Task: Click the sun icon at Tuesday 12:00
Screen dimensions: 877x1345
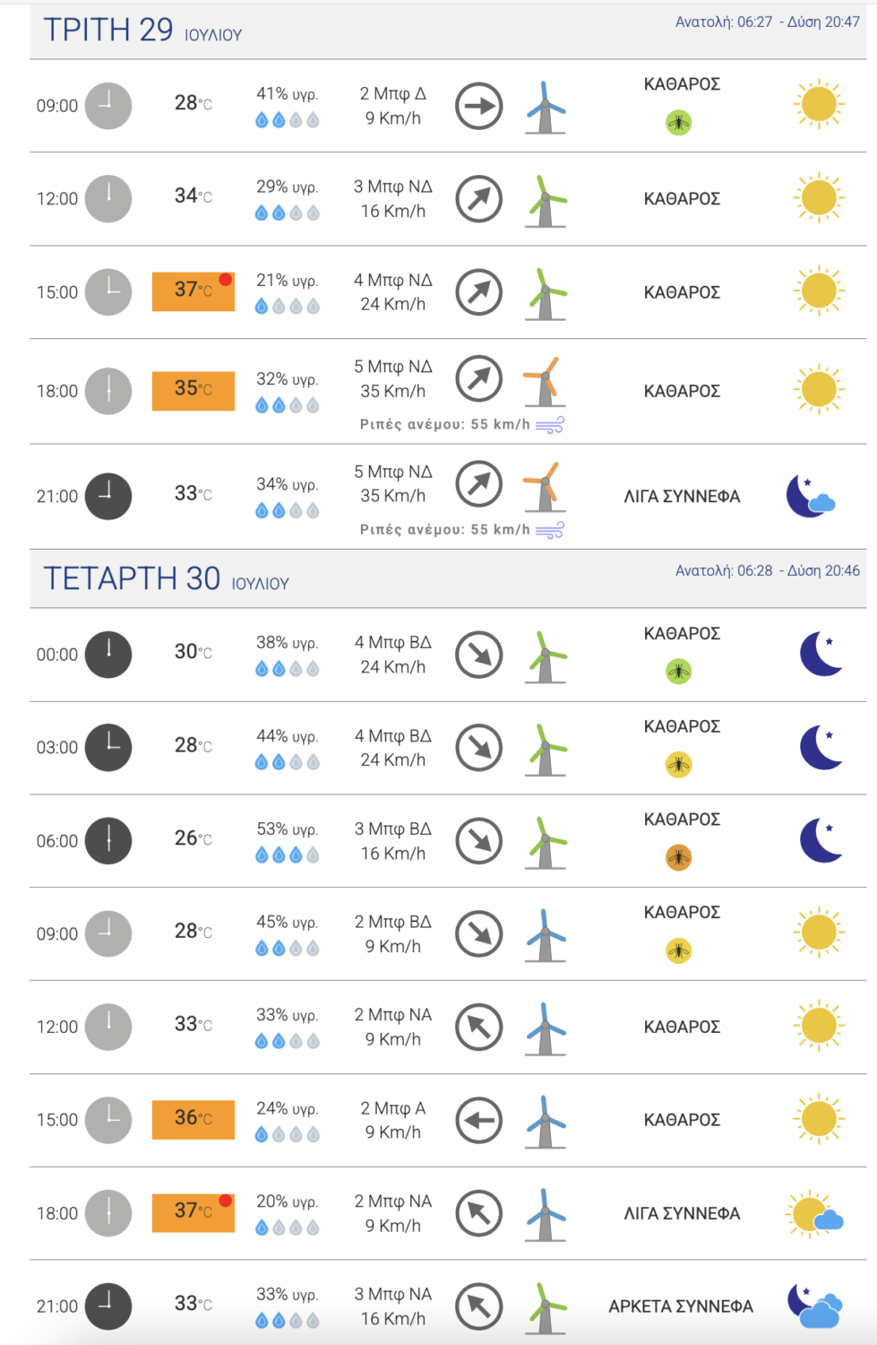Action: (x=819, y=198)
